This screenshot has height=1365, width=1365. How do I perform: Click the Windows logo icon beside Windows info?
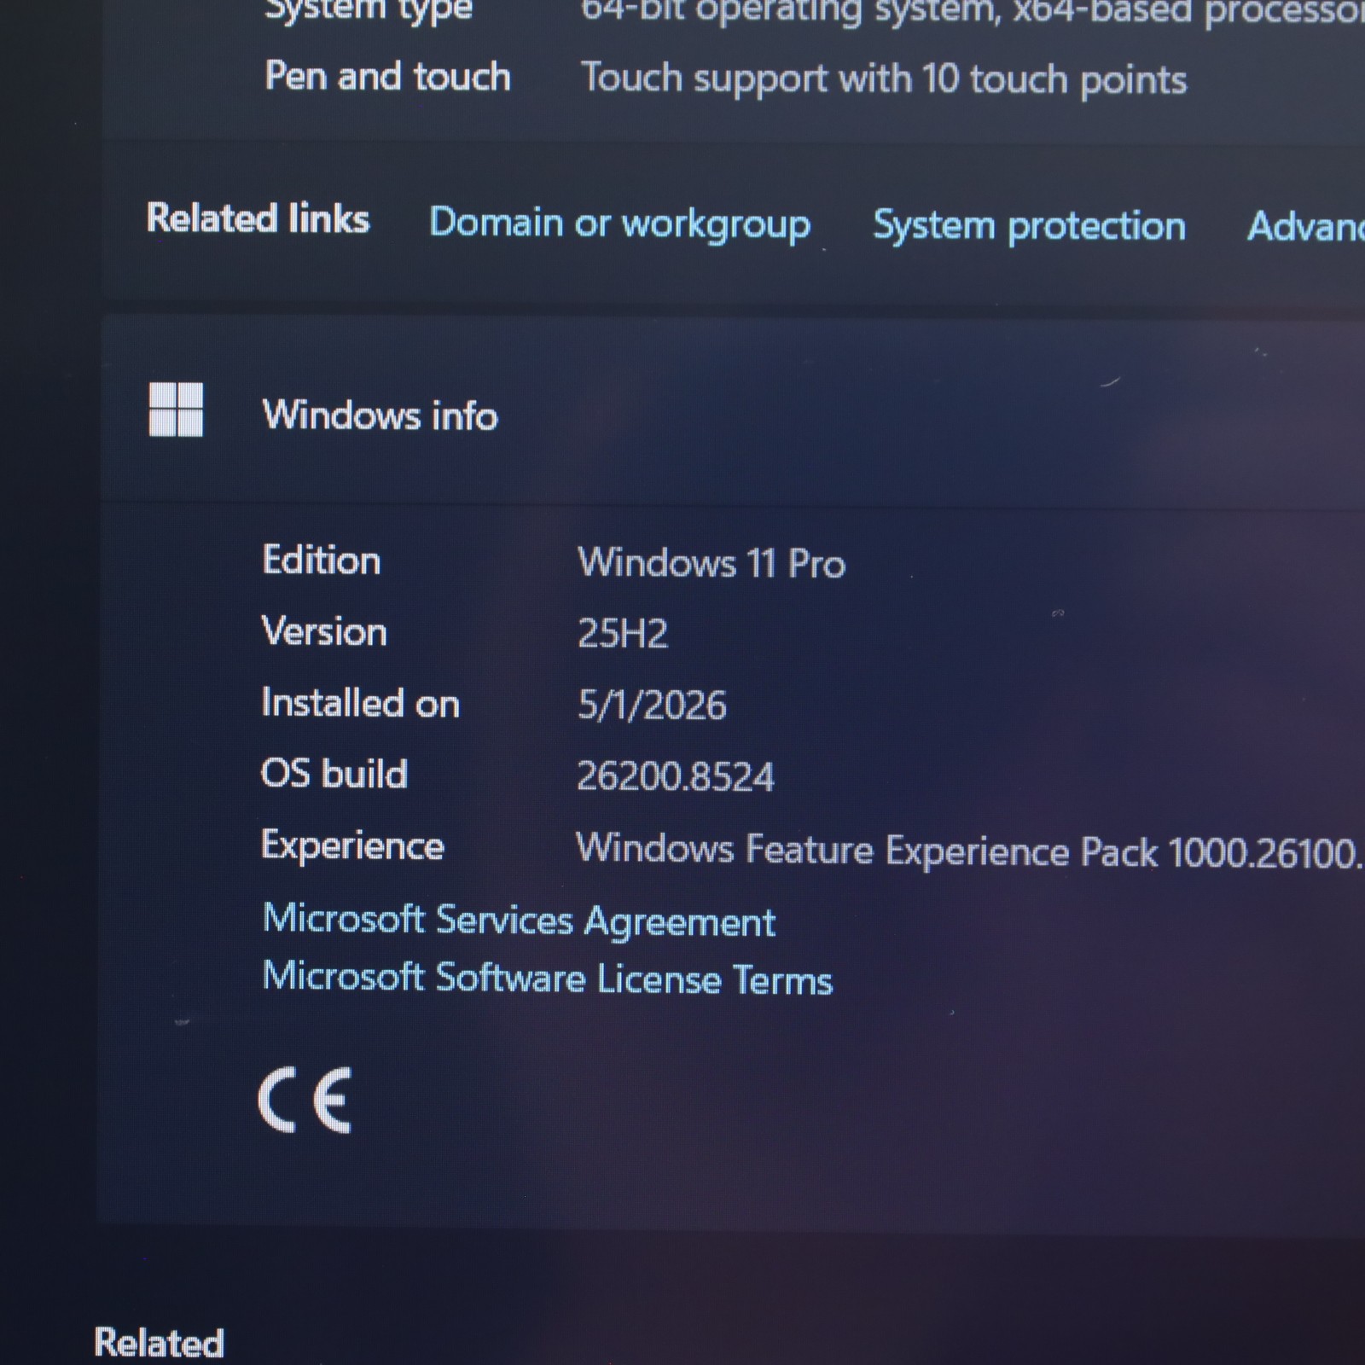pyautogui.click(x=176, y=409)
